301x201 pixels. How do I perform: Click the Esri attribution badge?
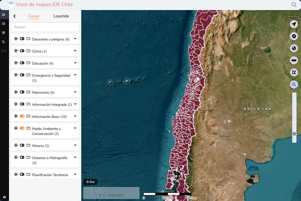pyautogui.click(x=90, y=182)
